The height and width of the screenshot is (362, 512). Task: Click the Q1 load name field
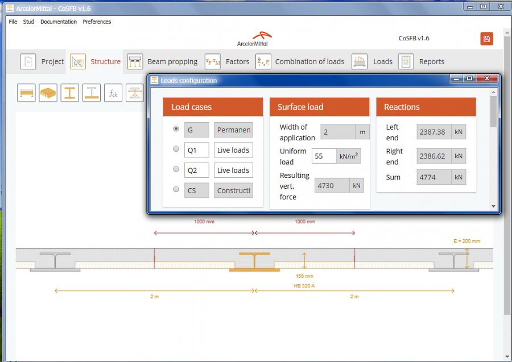tap(197, 150)
